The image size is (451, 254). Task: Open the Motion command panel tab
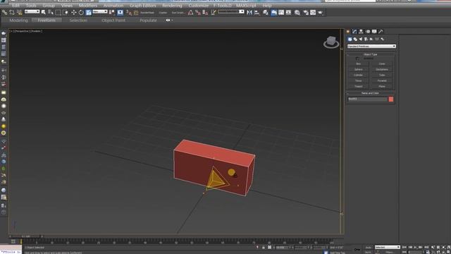point(368,31)
